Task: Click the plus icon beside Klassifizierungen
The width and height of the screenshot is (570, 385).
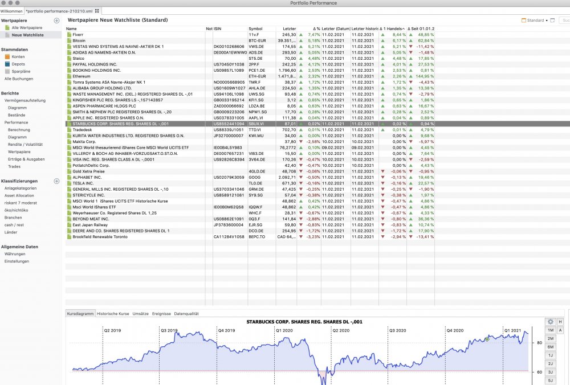Action: click(x=56, y=181)
